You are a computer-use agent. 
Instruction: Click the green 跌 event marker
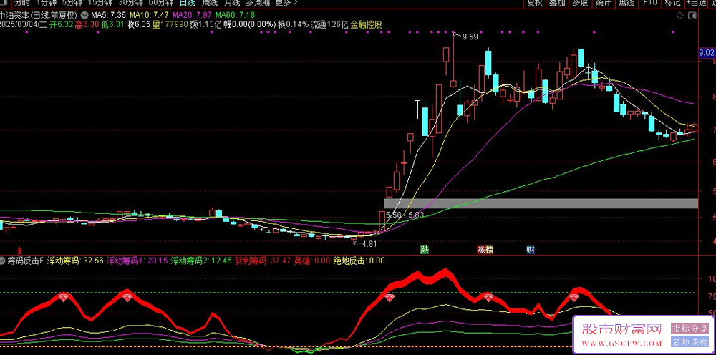pyautogui.click(x=425, y=250)
